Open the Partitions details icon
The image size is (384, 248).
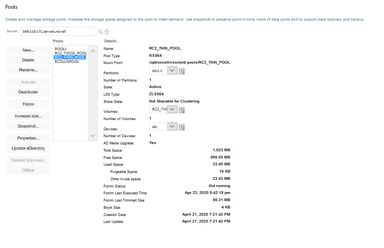point(182,71)
